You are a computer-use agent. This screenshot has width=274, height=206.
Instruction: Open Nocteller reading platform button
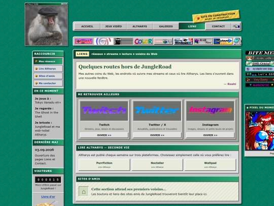tap(157, 165)
